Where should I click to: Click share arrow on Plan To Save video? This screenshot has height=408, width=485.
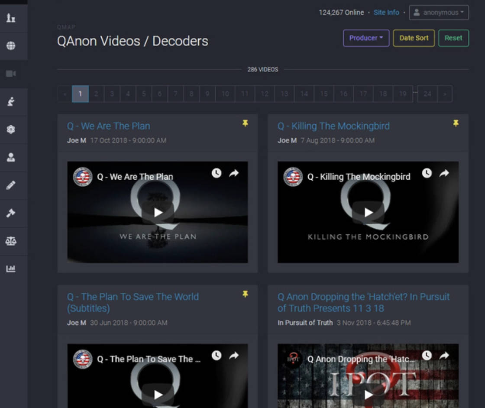tap(234, 356)
